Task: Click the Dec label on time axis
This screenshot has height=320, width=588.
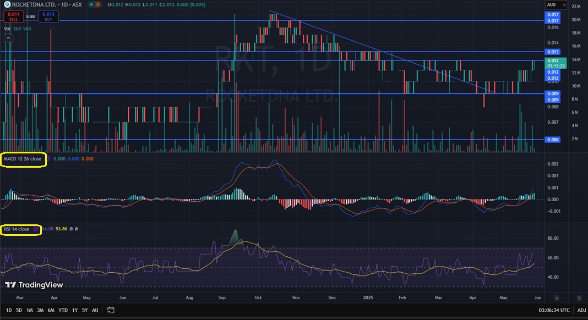Action: click(332, 297)
